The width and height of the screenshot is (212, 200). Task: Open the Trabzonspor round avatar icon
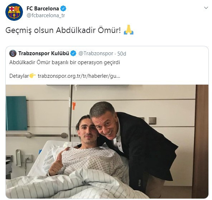[x=13, y=53]
